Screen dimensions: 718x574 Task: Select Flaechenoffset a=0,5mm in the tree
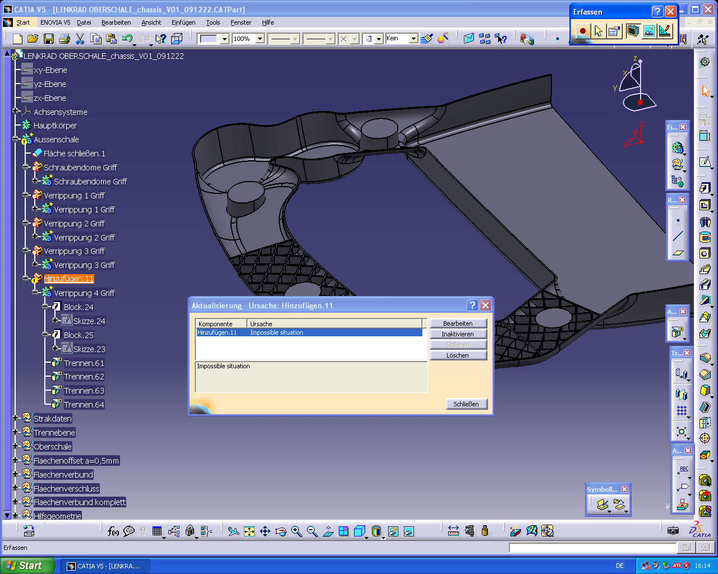pyautogui.click(x=76, y=461)
